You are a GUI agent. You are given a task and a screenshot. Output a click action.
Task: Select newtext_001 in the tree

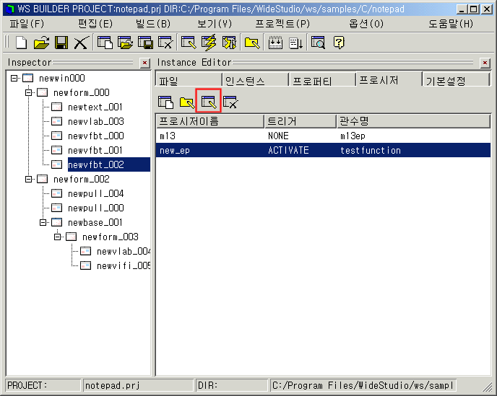[x=95, y=107]
